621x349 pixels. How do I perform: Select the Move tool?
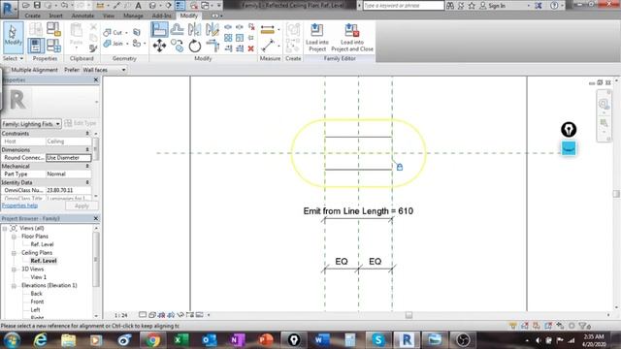tap(159, 46)
